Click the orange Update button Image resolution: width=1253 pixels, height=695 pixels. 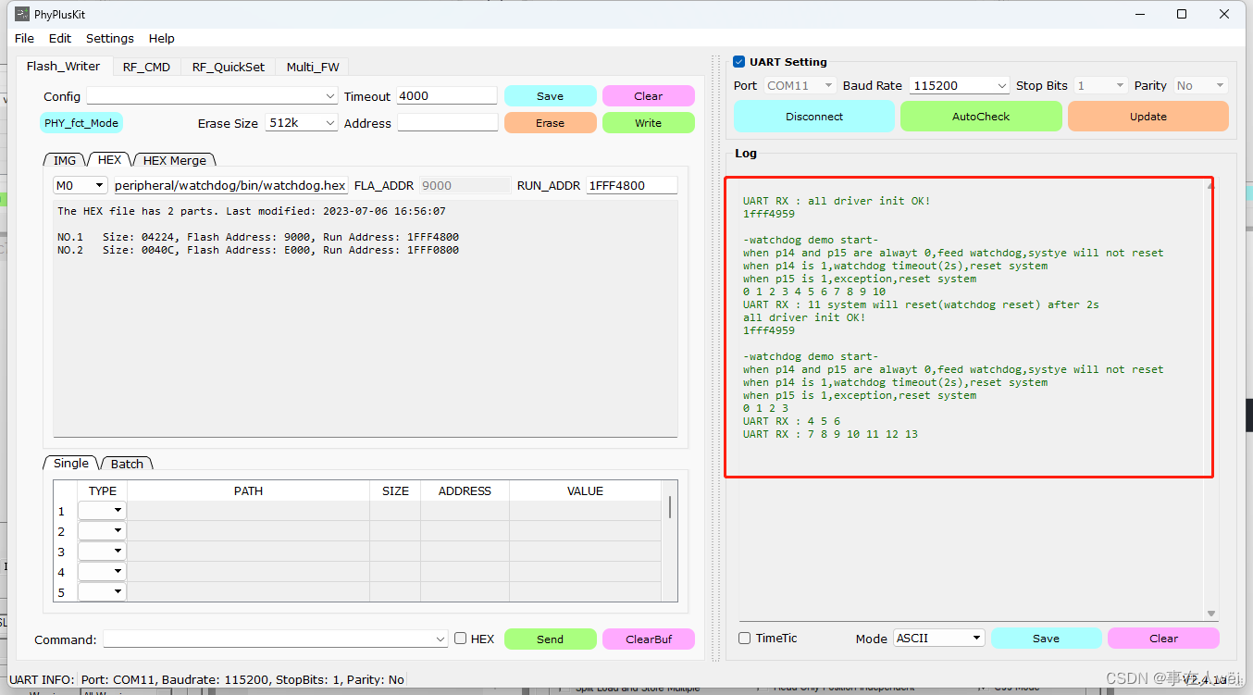point(1148,117)
